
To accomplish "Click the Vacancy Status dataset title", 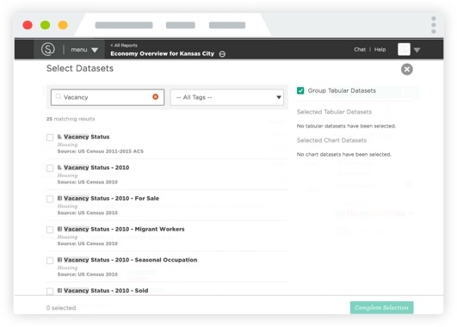I will pos(87,137).
